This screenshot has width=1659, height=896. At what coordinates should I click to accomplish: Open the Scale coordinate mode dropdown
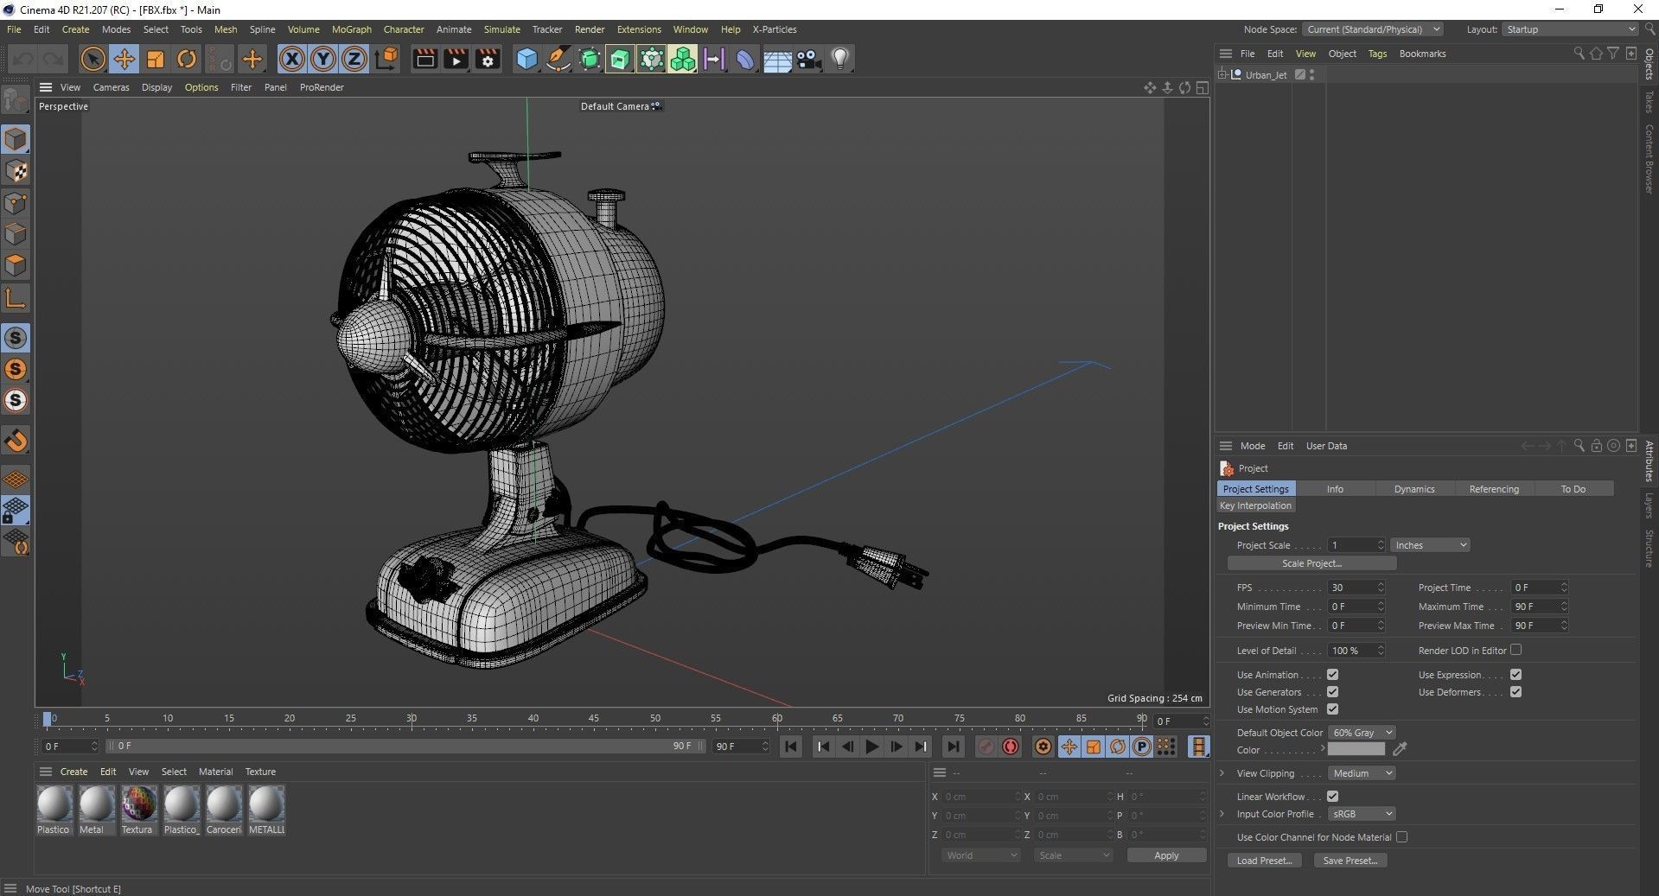click(1073, 855)
